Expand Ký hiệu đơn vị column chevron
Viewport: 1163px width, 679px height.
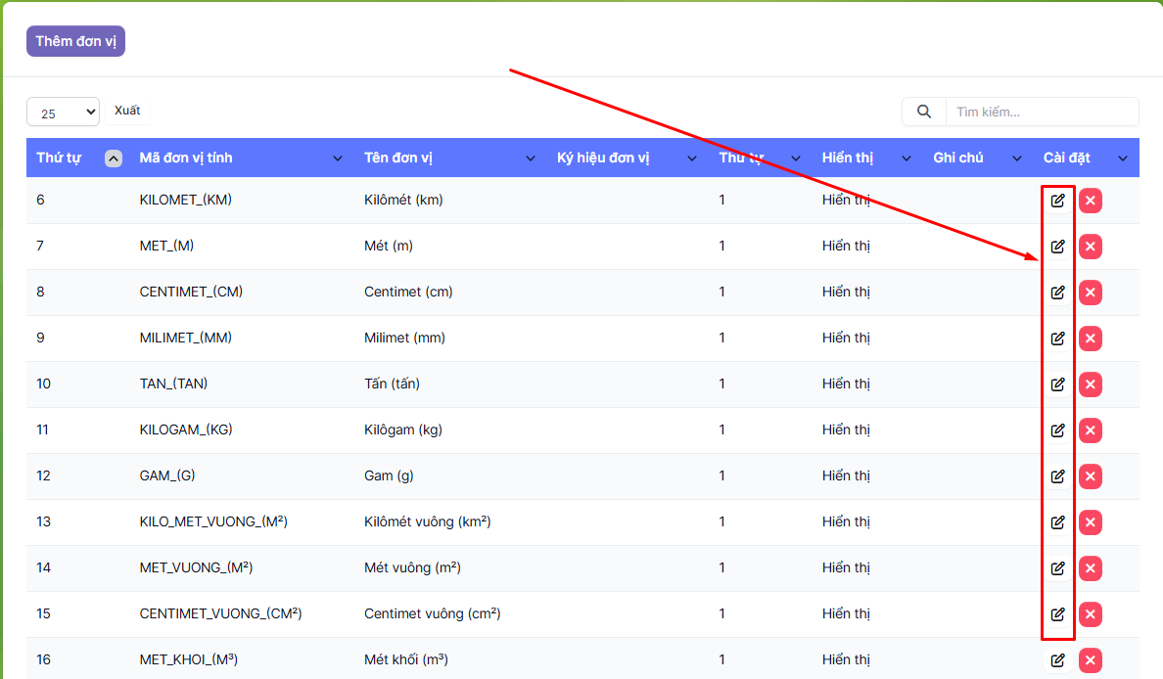pos(692,158)
